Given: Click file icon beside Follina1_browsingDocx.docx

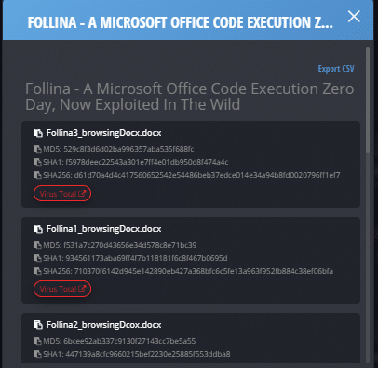Looking at the screenshot, I should (38, 229).
